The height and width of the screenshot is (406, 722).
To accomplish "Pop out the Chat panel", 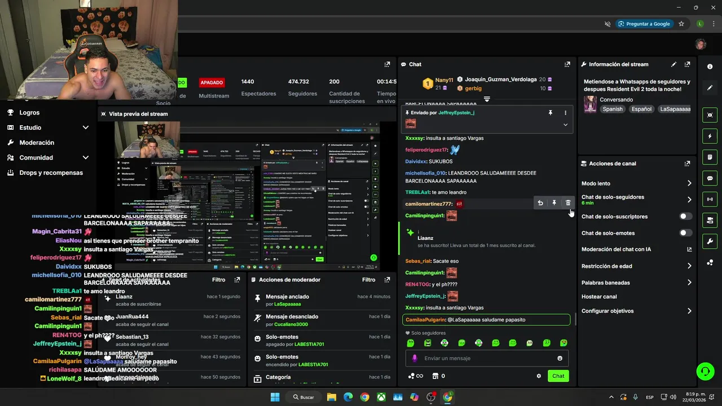I will click(567, 64).
